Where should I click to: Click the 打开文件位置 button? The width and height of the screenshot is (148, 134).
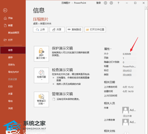pos(95,30)
